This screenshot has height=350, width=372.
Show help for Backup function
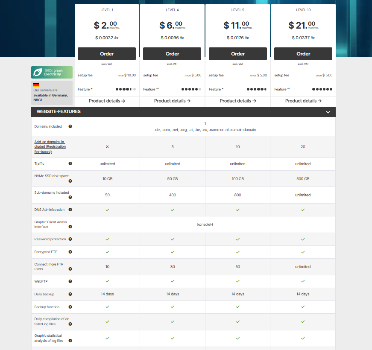click(x=70, y=307)
